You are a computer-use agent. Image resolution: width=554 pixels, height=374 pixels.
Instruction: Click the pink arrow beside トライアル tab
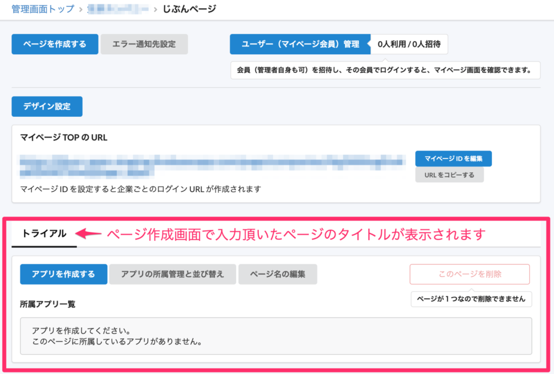point(88,234)
